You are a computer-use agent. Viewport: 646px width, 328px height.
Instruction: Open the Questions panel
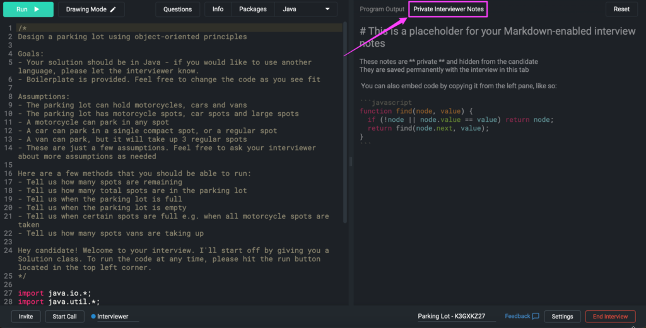coord(177,9)
